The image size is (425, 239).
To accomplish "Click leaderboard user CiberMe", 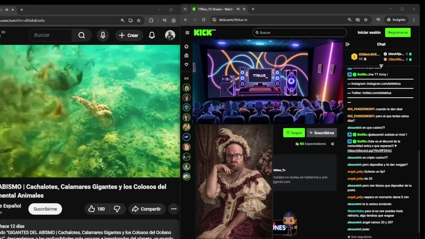I will [396, 59].
